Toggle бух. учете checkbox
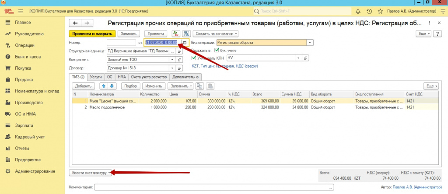 point(217,51)
